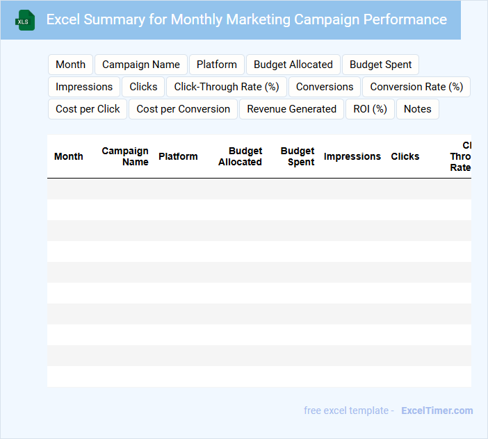Select the Campaign Name tag

pyautogui.click(x=141, y=65)
